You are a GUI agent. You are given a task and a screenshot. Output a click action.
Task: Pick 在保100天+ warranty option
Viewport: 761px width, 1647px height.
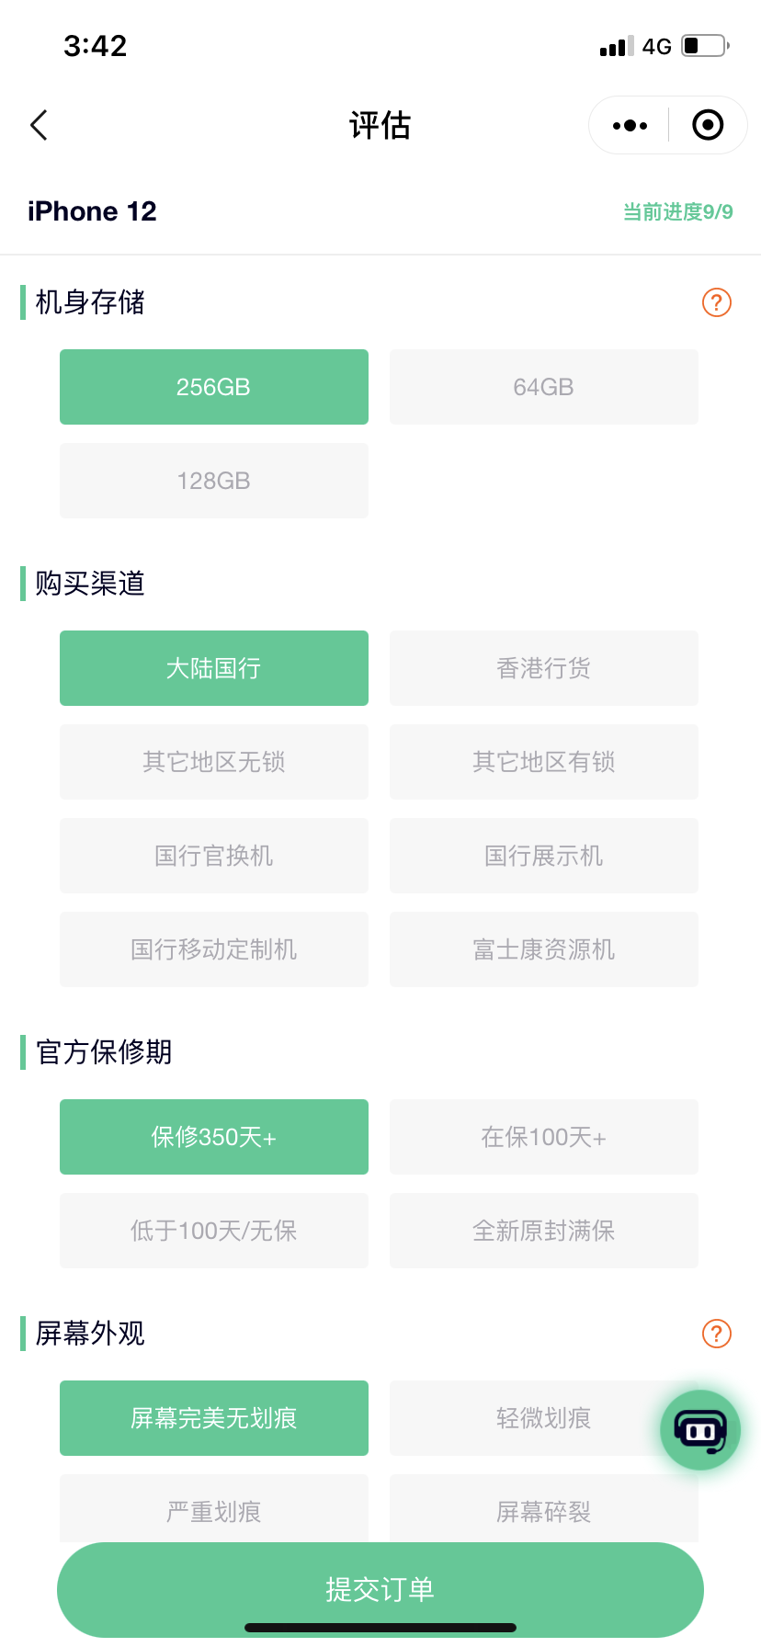click(544, 1137)
